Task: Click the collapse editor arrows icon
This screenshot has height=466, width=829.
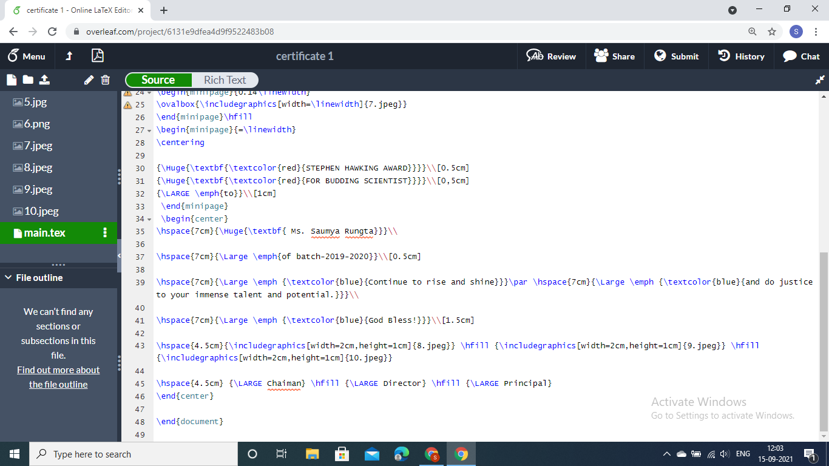Action: click(x=820, y=79)
